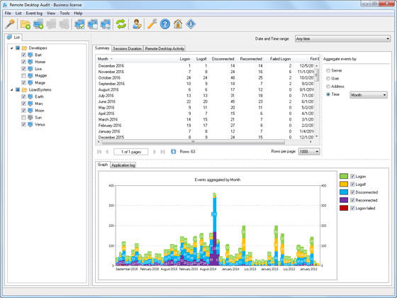Click the add folder group icon
Image resolution: width=397 pixels, height=298 pixels.
point(26,24)
